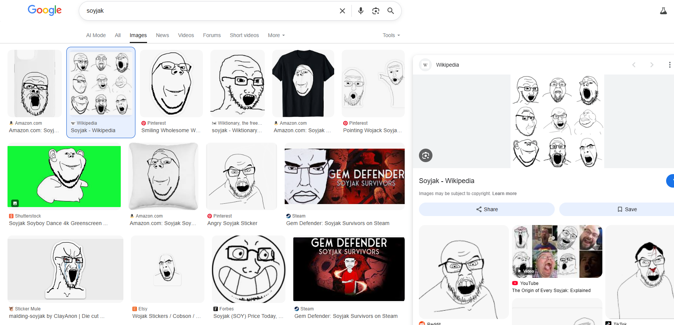The image size is (674, 325).
Task: Open Soyjak - Wikipedia title link in panel
Action: click(x=446, y=181)
